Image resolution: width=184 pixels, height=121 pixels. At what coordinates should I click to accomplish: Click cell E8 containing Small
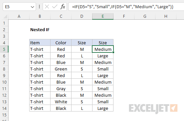point(103,69)
